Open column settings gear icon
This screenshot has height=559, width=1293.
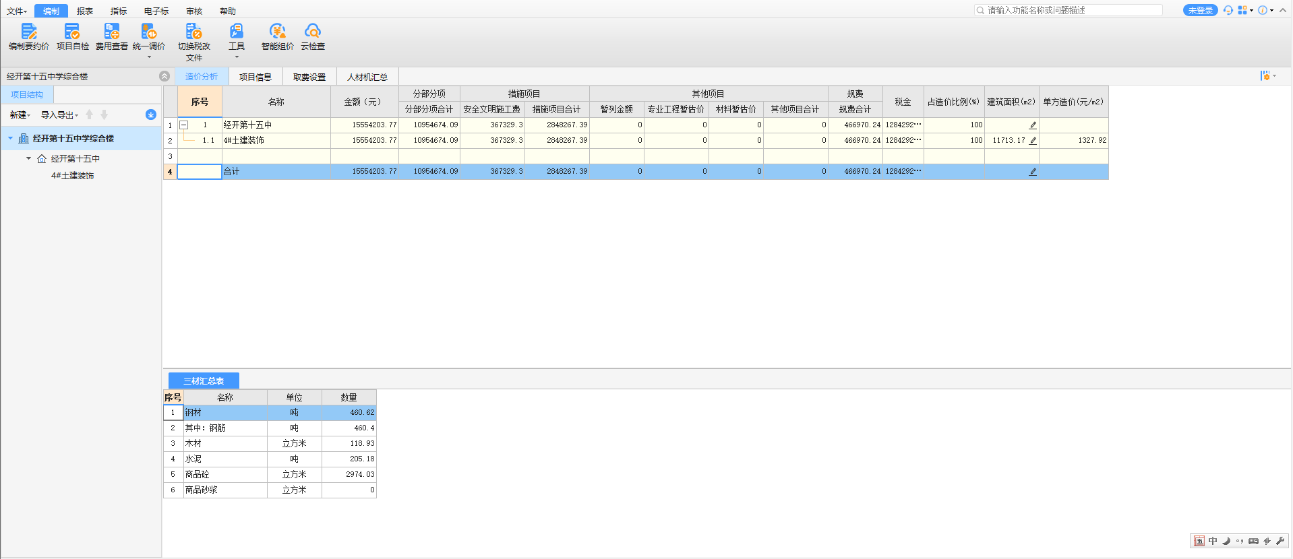1266,76
